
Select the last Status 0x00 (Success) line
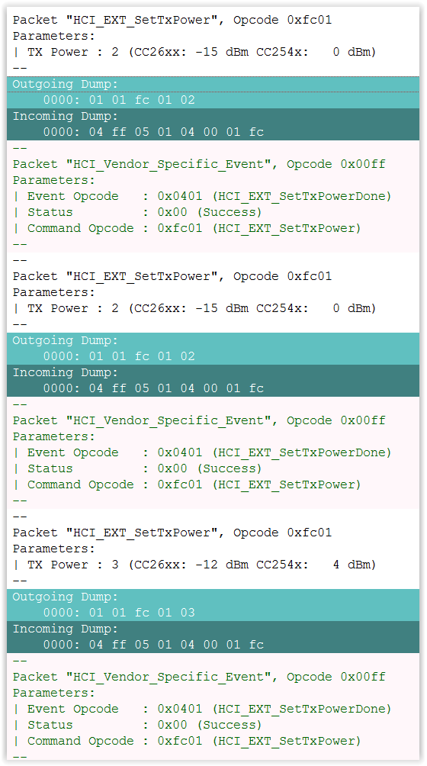137,726
